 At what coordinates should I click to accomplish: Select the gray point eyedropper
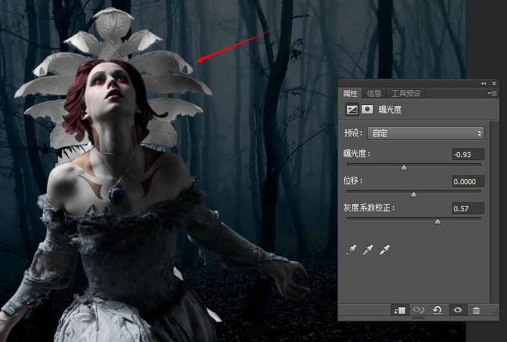click(x=368, y=249)
